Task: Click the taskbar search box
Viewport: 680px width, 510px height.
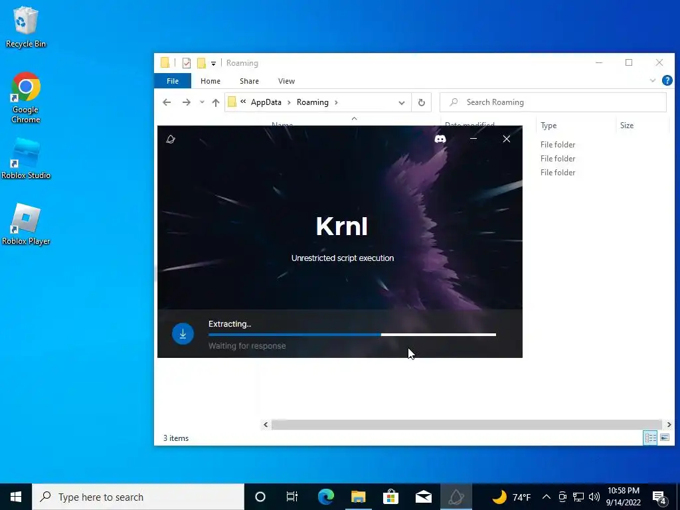Action: pos(138,497)
